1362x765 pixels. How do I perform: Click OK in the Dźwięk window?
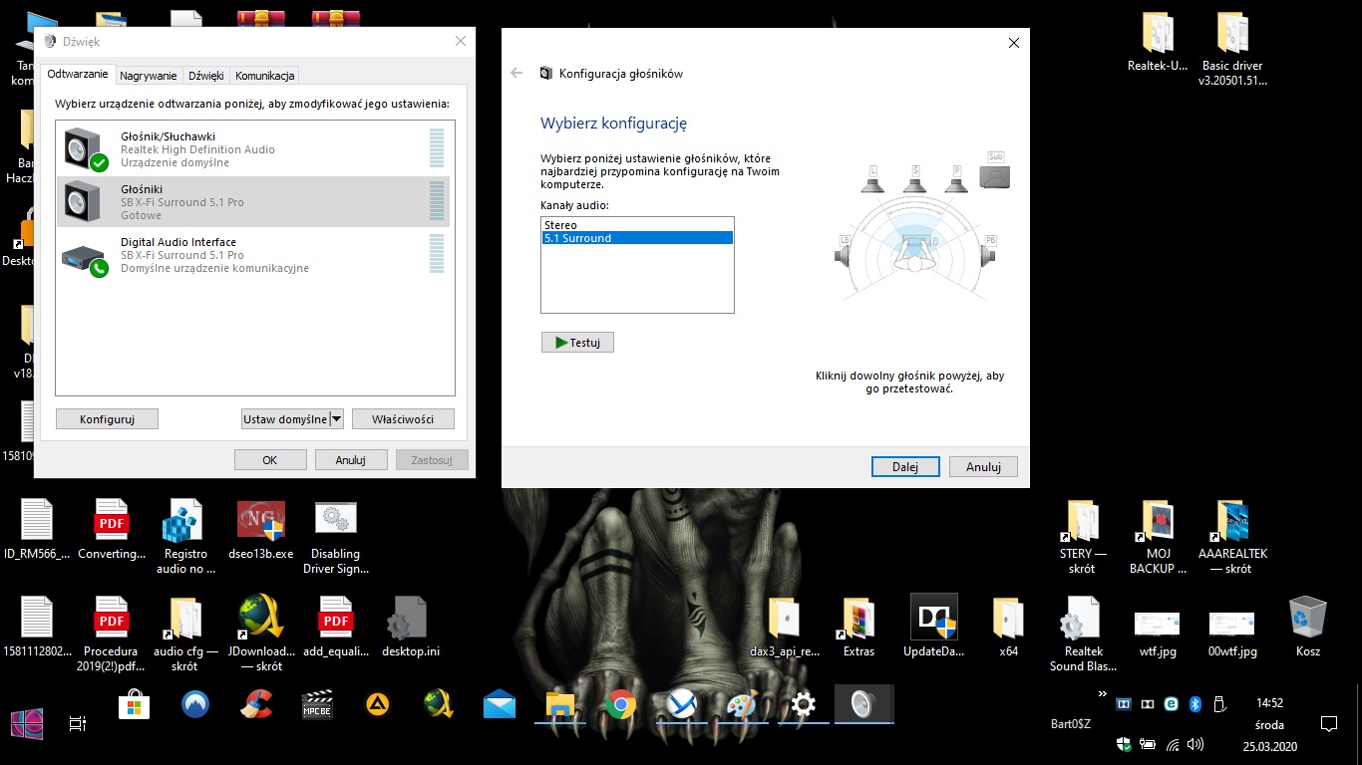[x=270, y=460]
